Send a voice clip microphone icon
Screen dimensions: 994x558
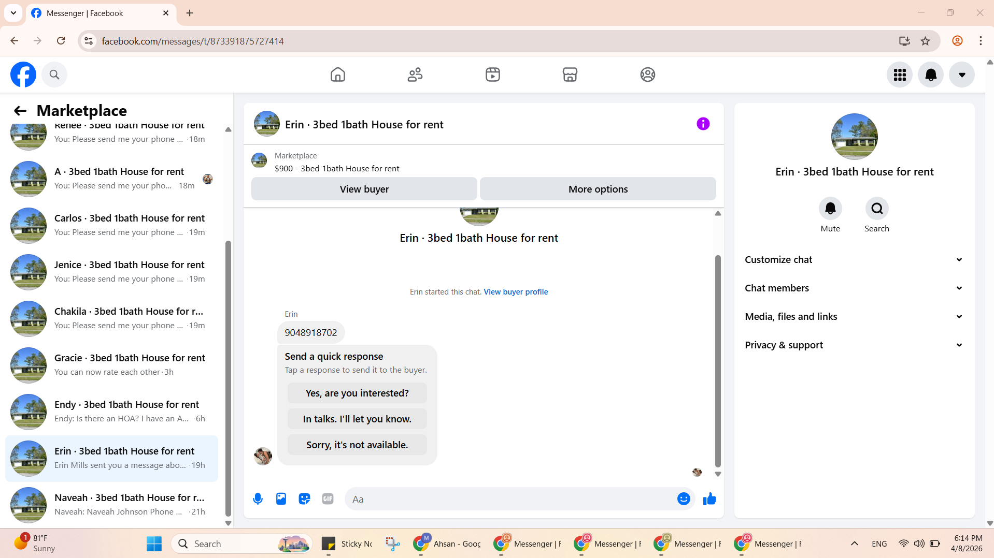coord(258,499)
